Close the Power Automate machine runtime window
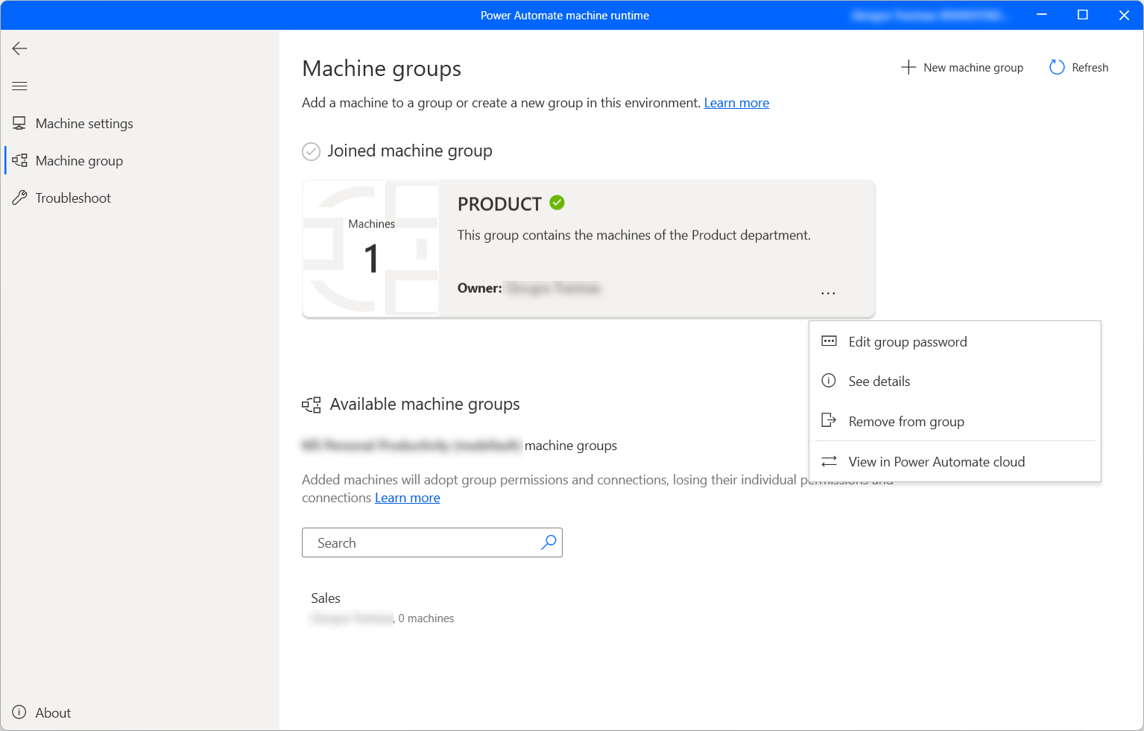1144x731 pixels. click(x=1124, y=15)
